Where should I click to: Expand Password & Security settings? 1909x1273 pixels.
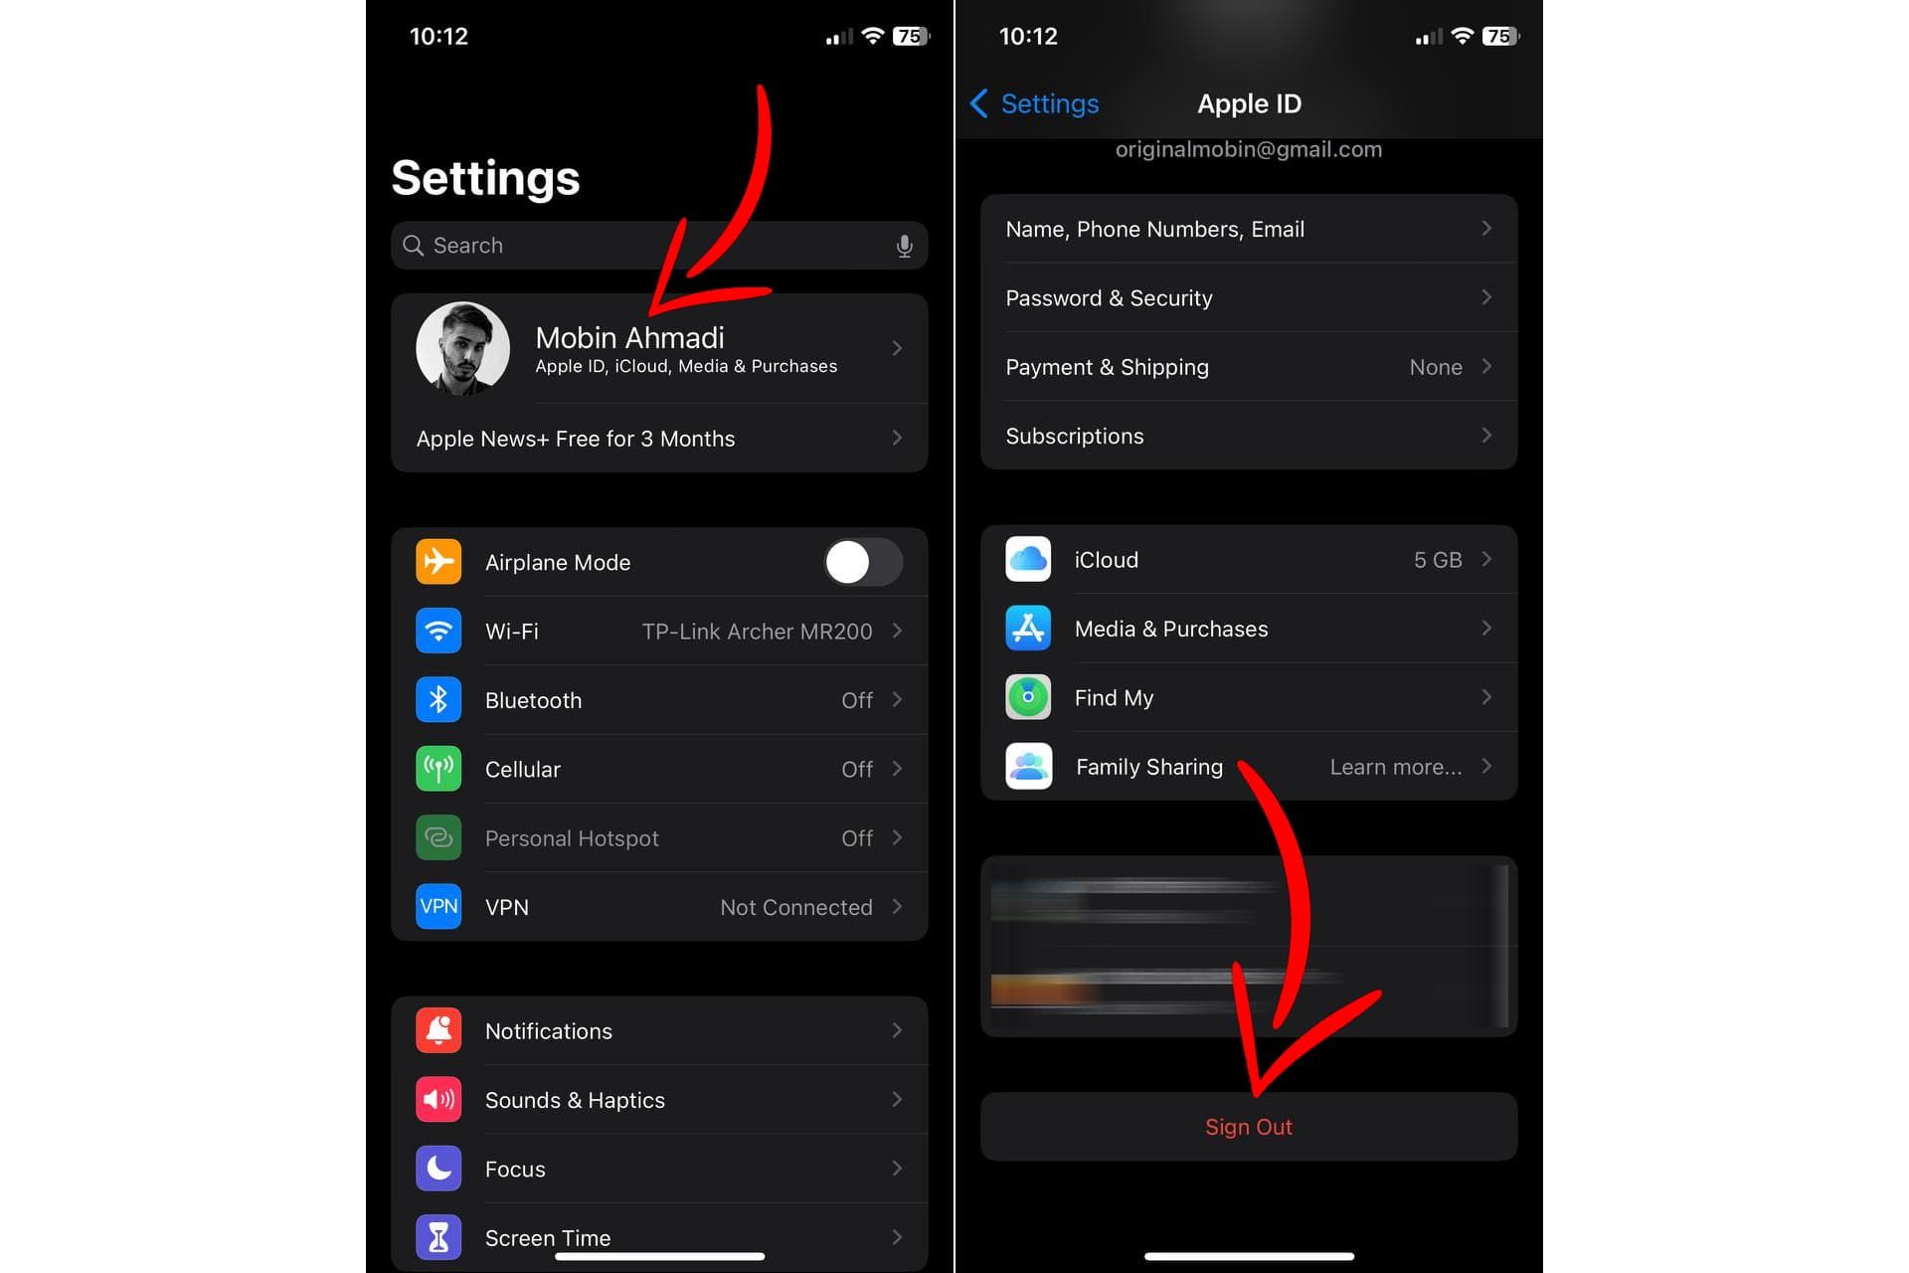(x=1249, y=297)
